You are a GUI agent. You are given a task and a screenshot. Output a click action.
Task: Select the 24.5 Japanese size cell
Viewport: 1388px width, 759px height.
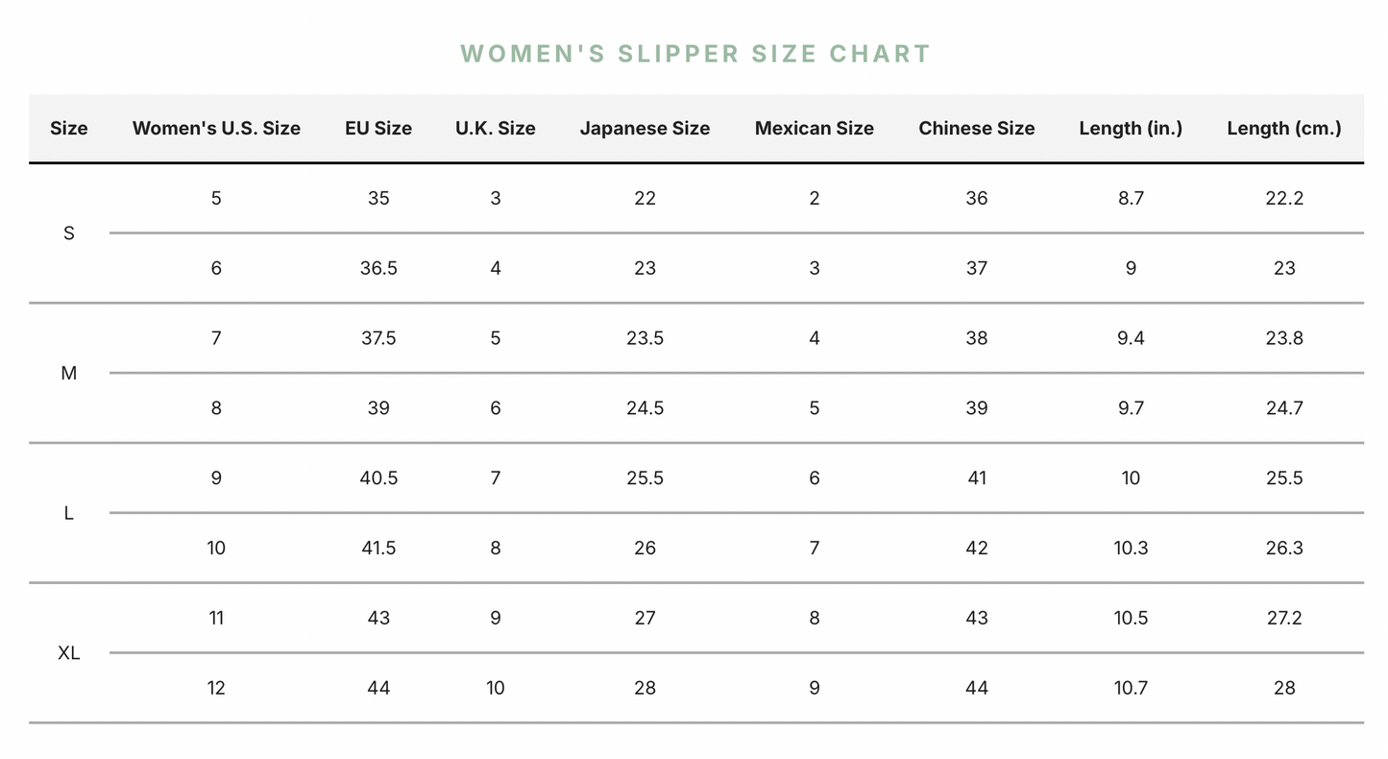click(x=645, y=408)
